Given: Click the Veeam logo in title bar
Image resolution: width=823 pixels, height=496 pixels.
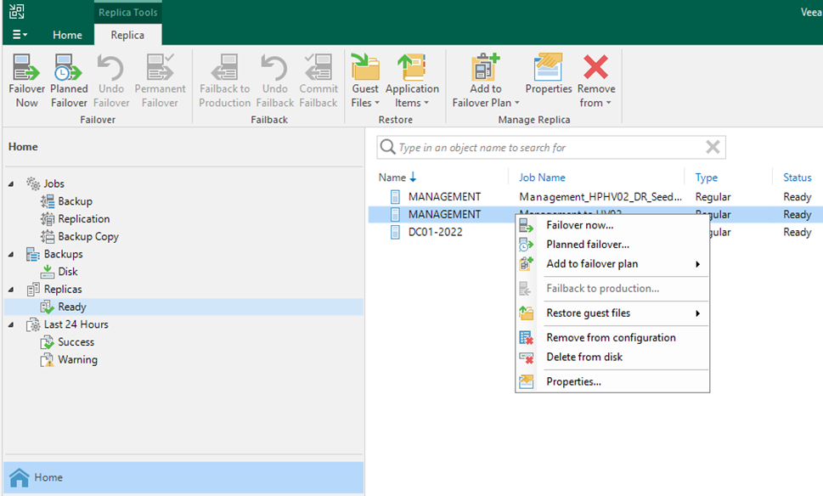Looking at the screenshot, I should 16,11.
